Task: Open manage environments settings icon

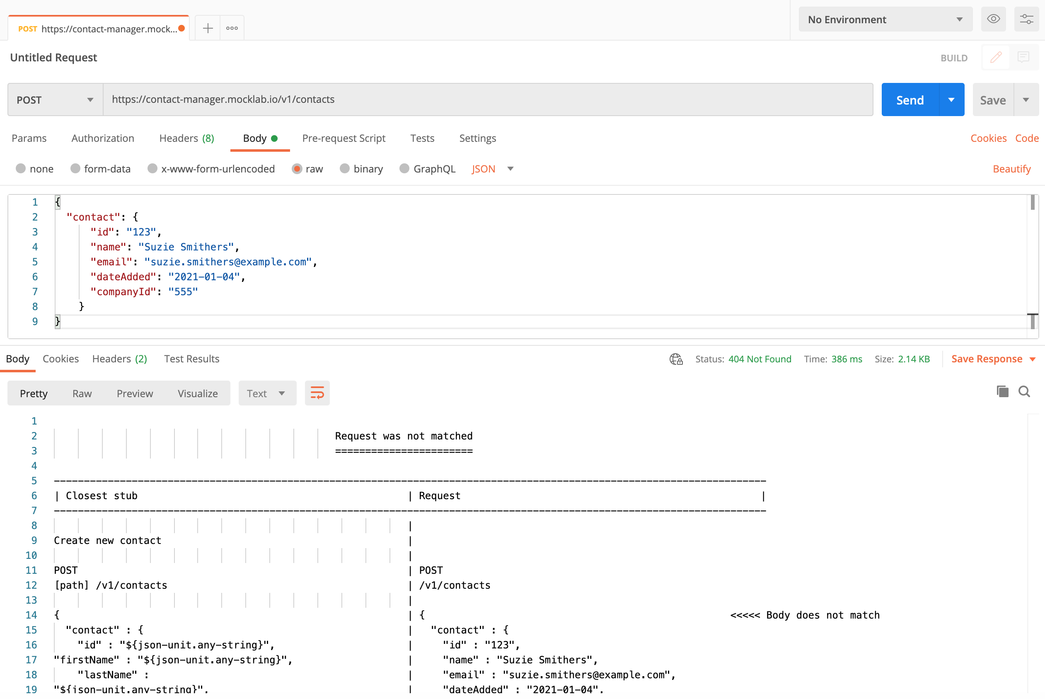Action: [1026, 19]
